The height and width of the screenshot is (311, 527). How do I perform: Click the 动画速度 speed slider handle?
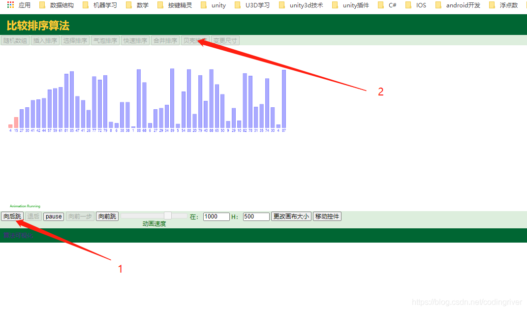pos(168,216)
